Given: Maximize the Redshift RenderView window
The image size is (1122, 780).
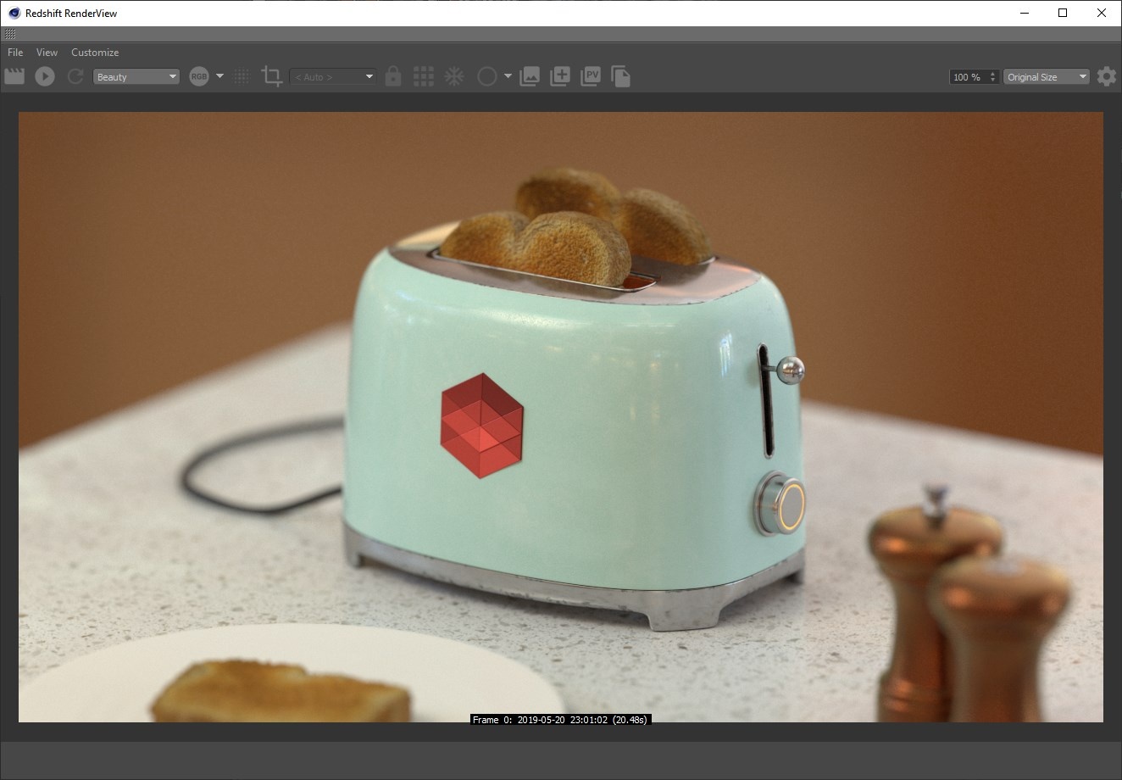Looking at the screenshot, I should coord(1063,13).
